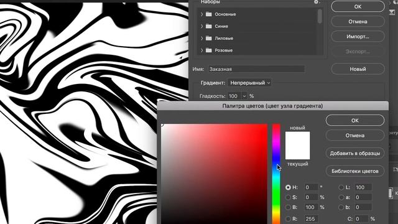Click the Имя field containing Заказная
This screenshot has height=224, width=398.
(256, 69)
